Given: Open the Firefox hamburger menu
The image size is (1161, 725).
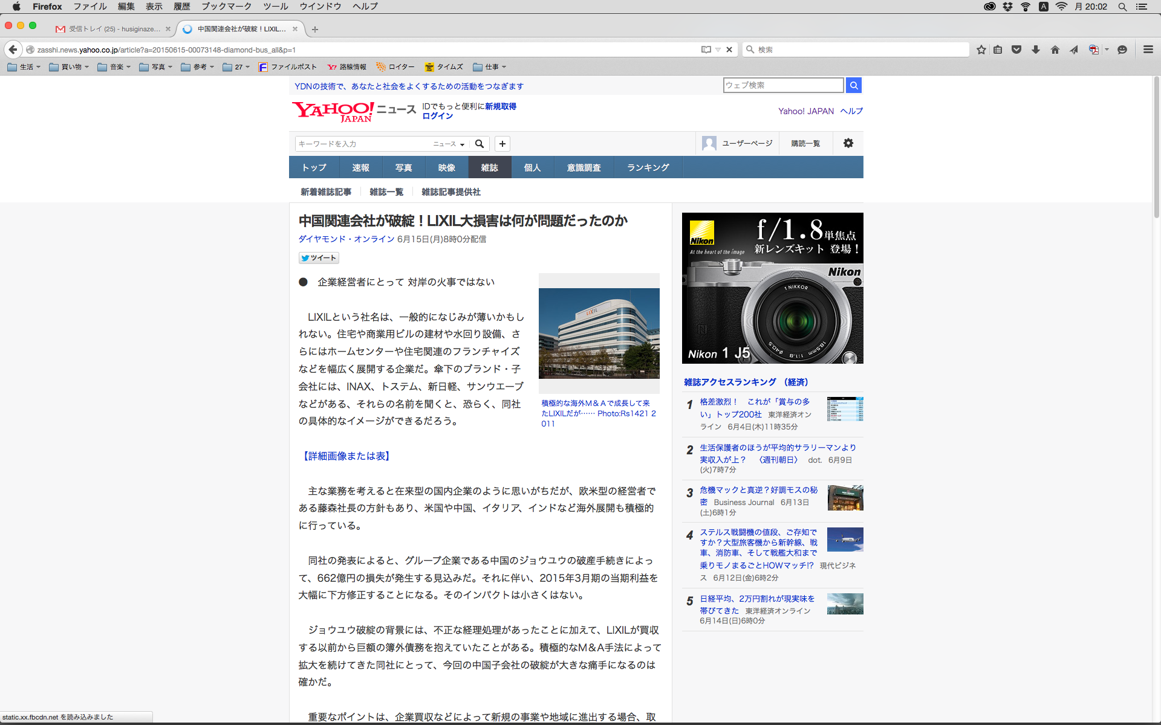Looking at the screenshot, I should tap(1148, 50).
